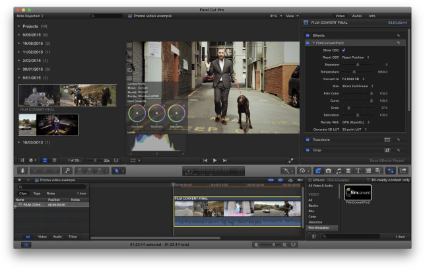Image resolution: width=425 pixels, height=269 pixels.
Task: Show the Inspector panel button
Action: (x=391, y=171)
